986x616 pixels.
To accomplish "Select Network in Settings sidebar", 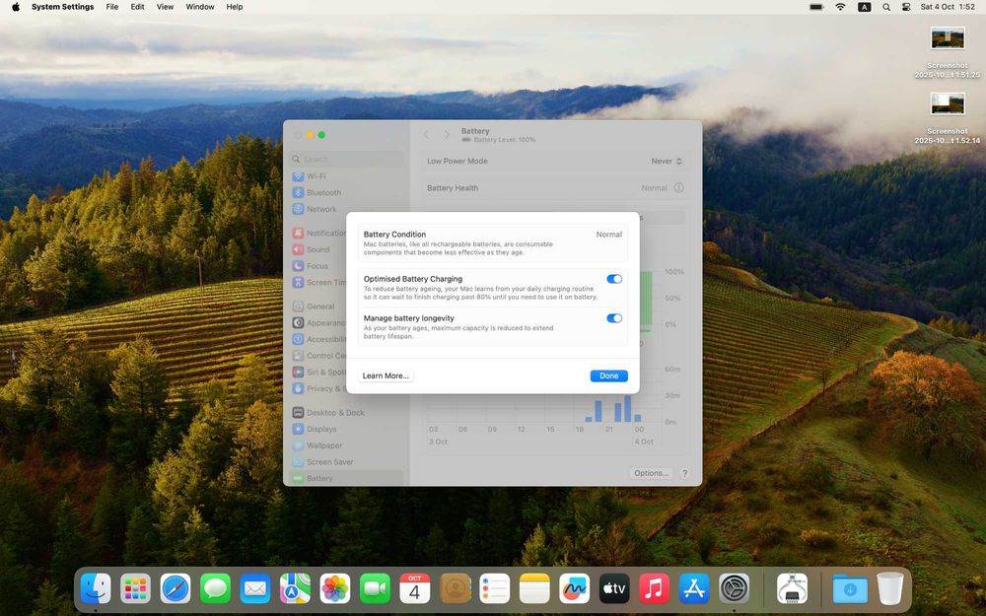I will [x=346, y=209].
